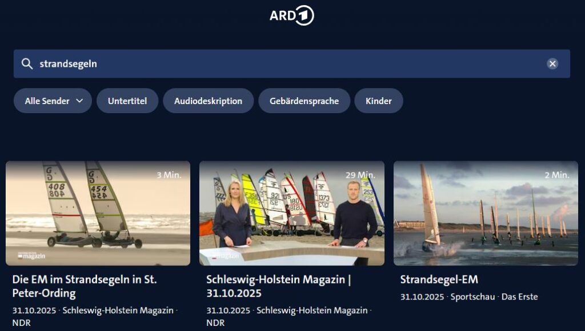This screenshot has height=331, width=585.
Task: Click the ARD logo at the top
Action: pyautogui.click(x=292, y=15)
